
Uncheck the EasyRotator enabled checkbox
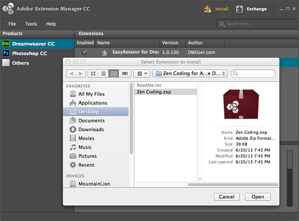pyautogui.click(x=84, y=52)
